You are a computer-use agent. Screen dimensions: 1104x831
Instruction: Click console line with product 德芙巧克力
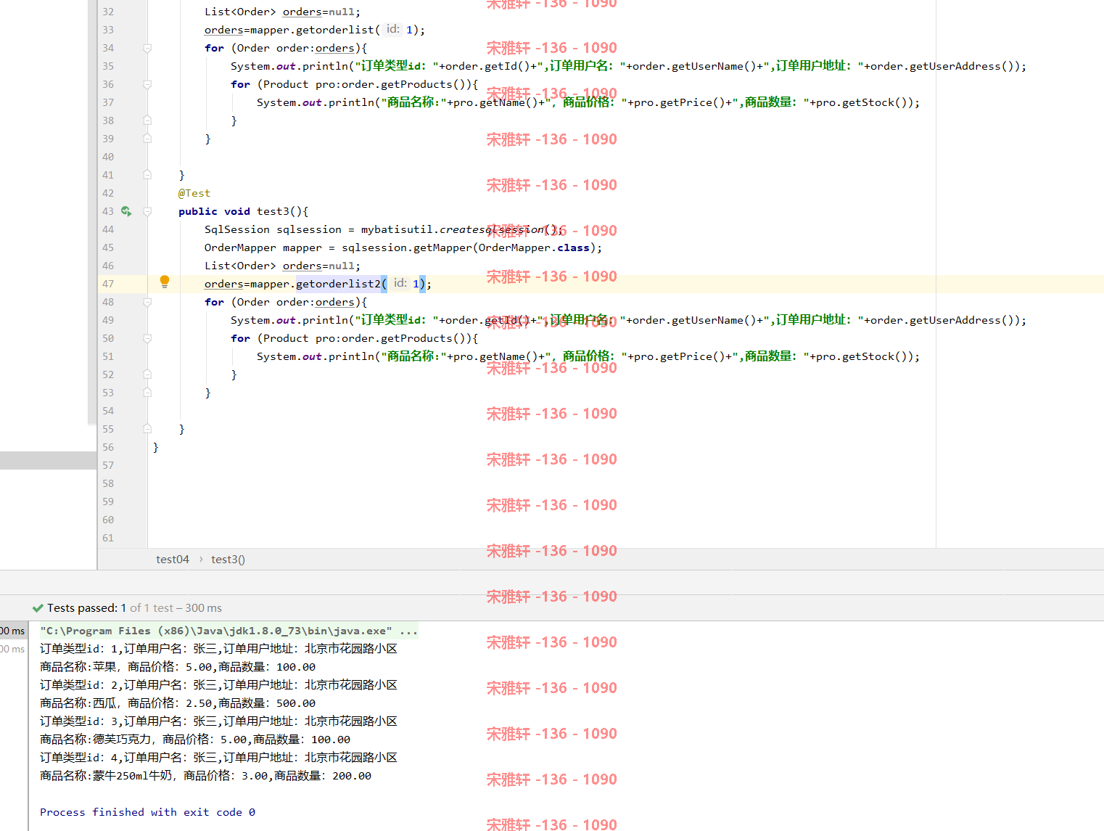[x=195, y=740]
